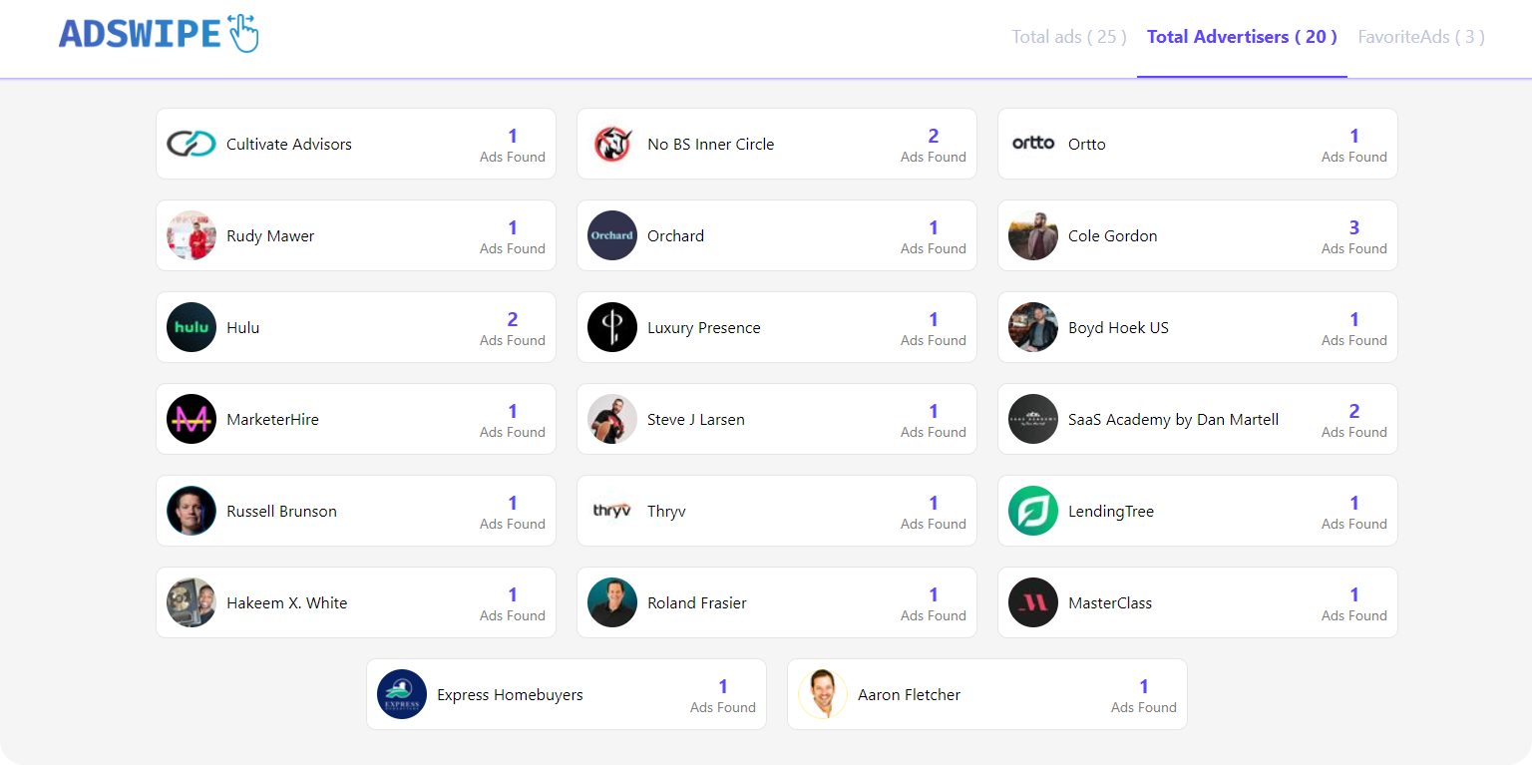Click the Hulu name text
This screenshot has width=1532, height=765.
click(x=243, y=328)
